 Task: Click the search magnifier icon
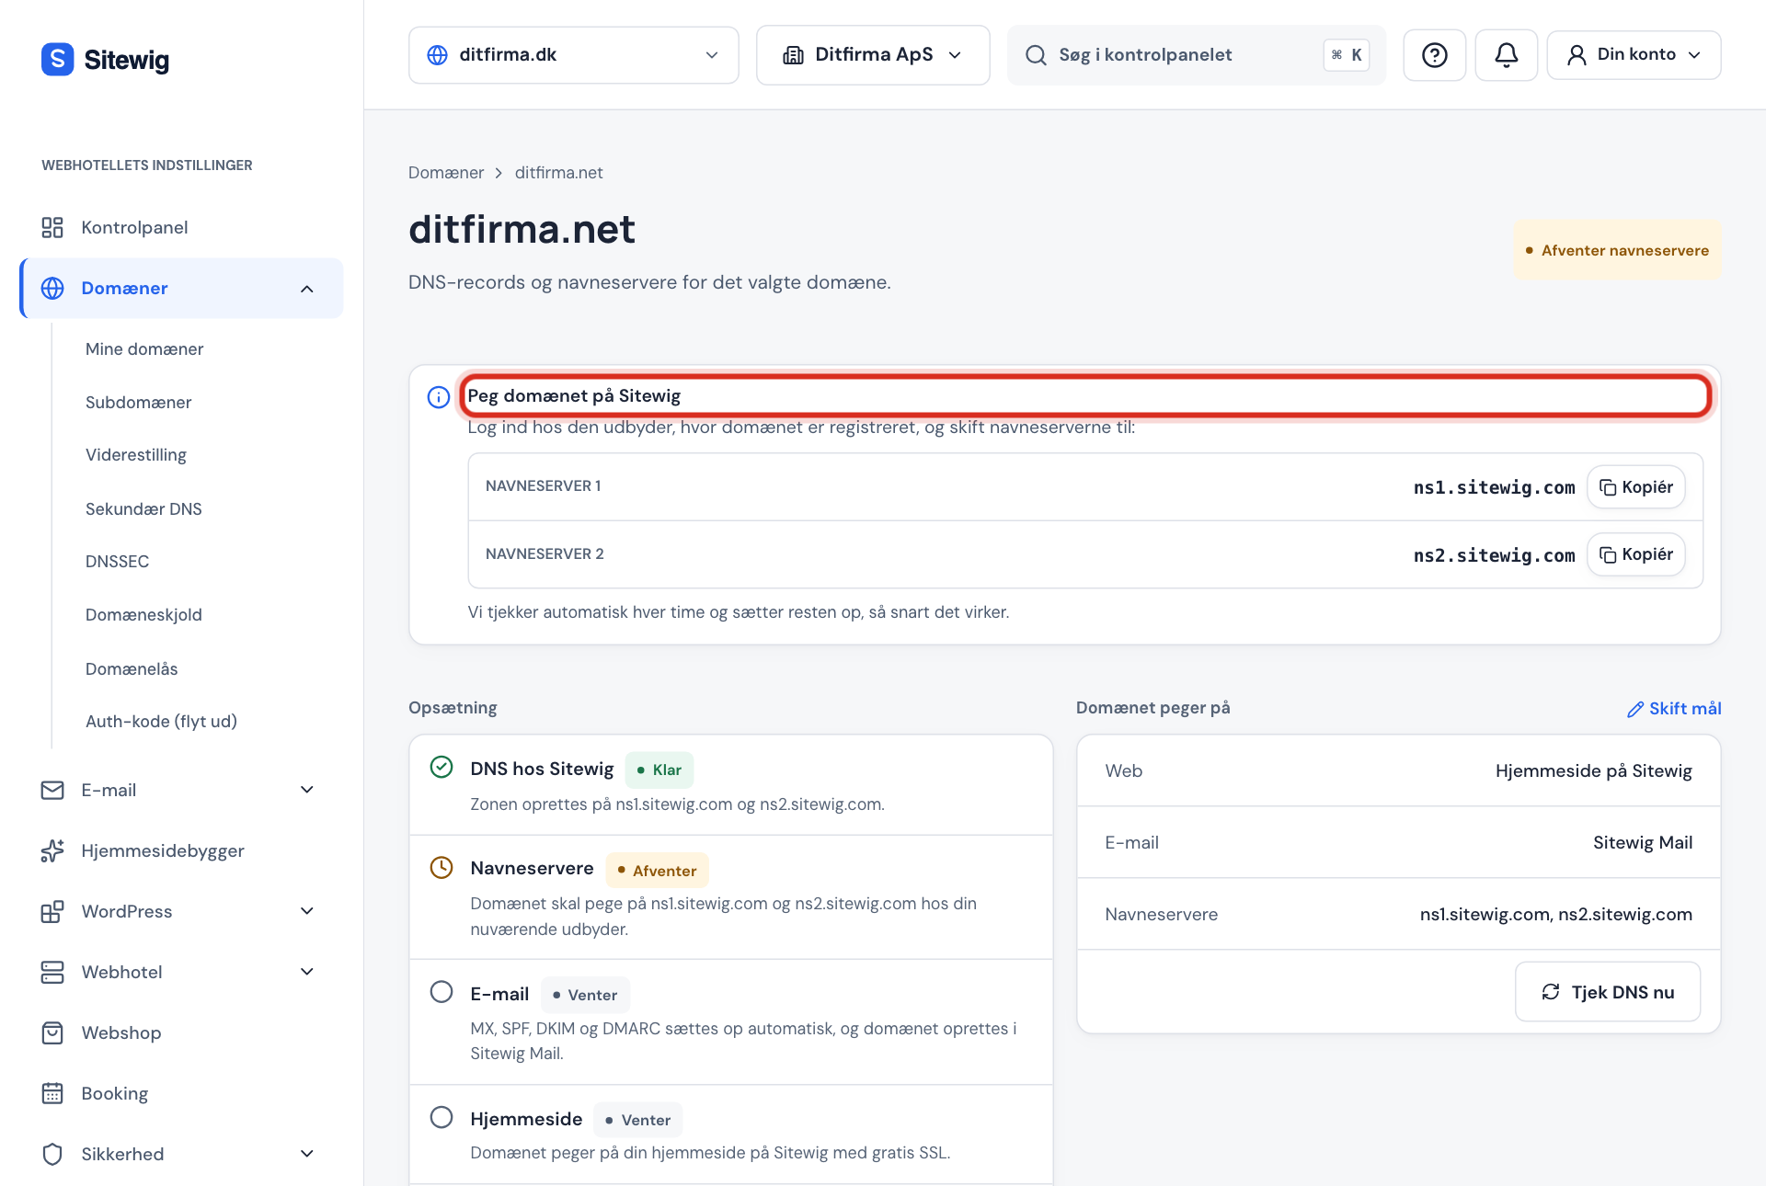tap(1036, 55)
